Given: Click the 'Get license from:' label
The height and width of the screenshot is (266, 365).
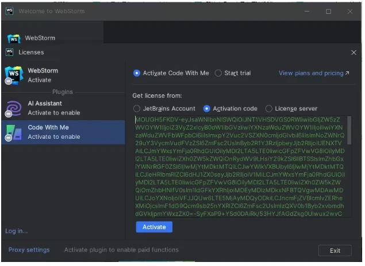Looking at the screenshot, I should [157, 96].
